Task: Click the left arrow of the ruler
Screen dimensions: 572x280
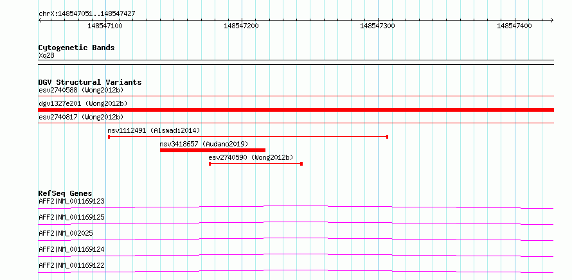Action: [40, 20]
